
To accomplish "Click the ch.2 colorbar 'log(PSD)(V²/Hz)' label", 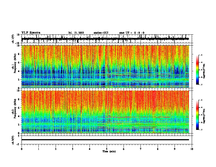I will point(204,116).
